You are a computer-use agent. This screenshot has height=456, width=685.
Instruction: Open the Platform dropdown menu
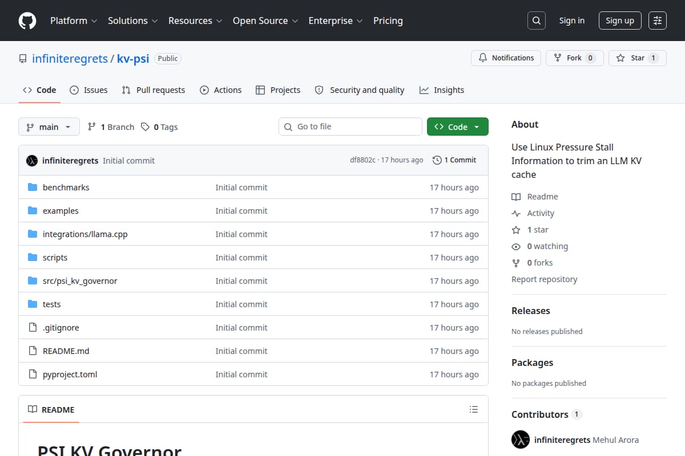click(x=74, y=21)
